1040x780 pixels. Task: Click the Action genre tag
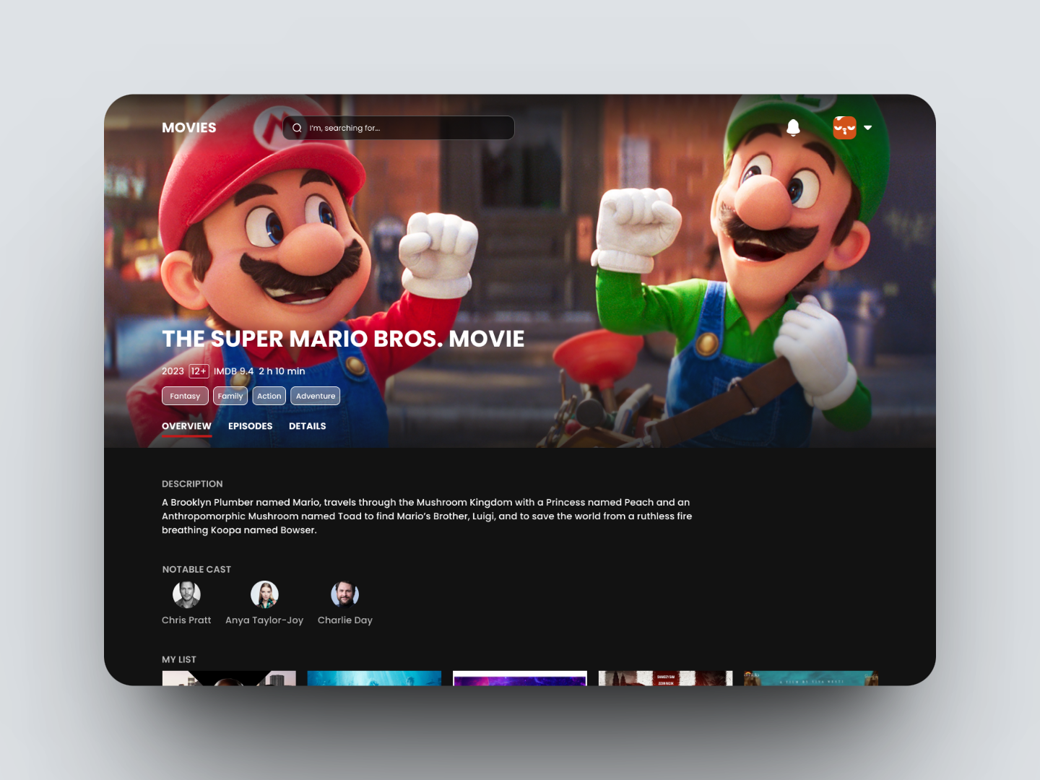(x=269, y=396)
